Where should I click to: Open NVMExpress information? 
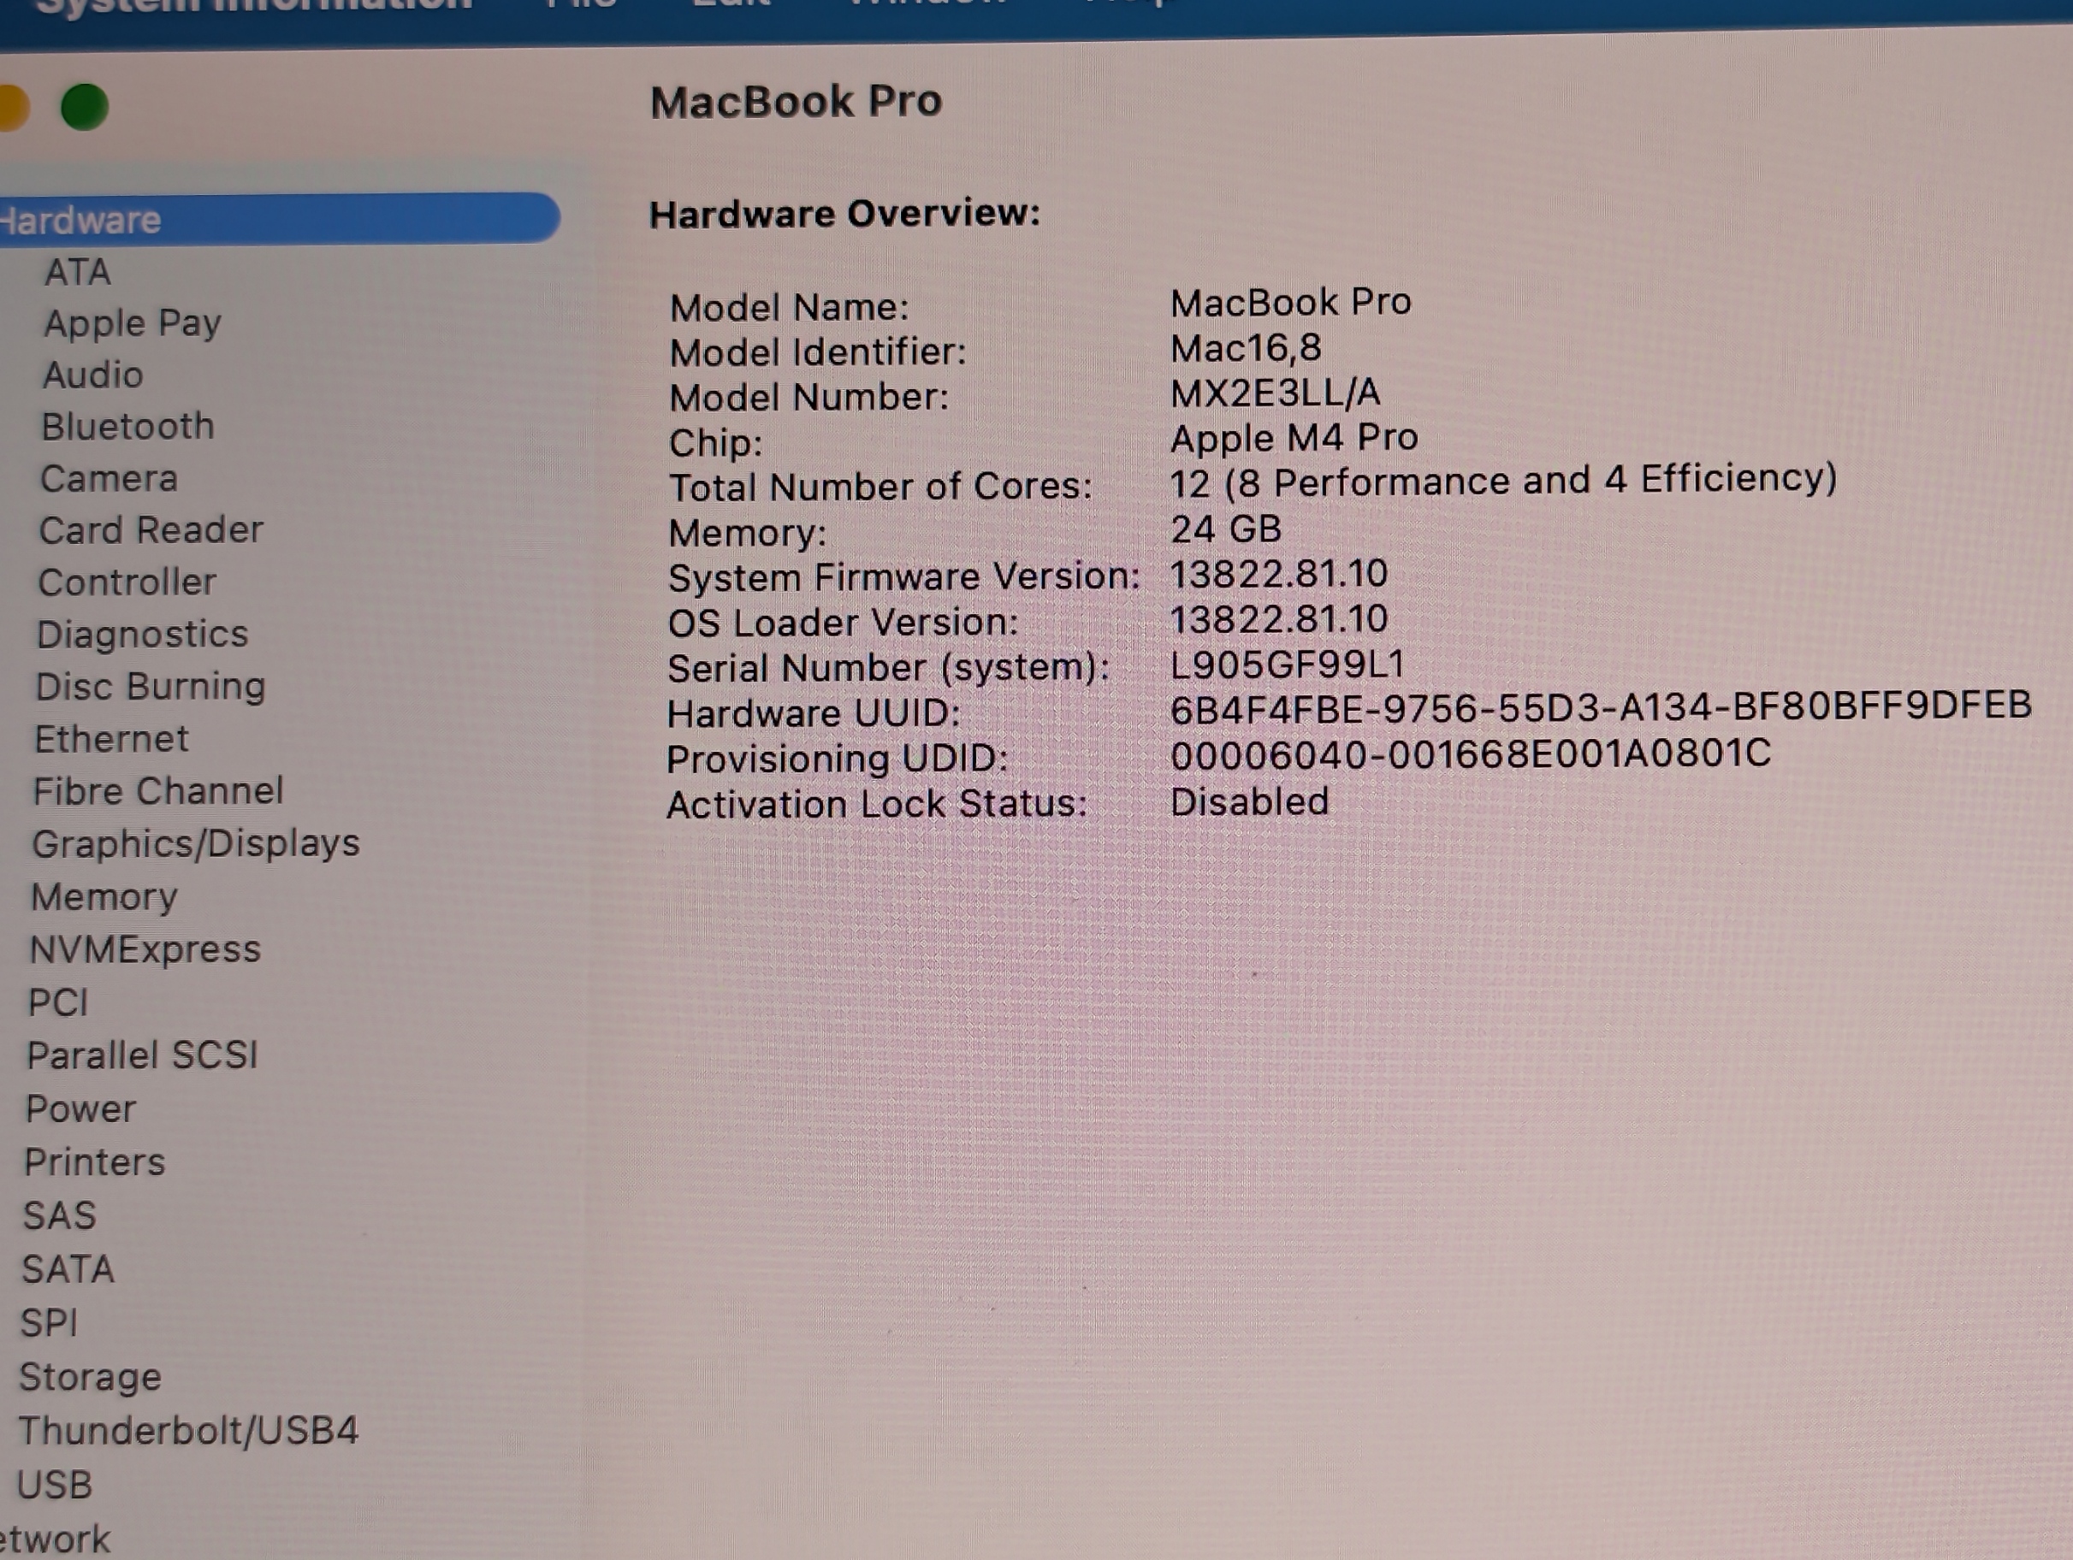coord(145,950)
